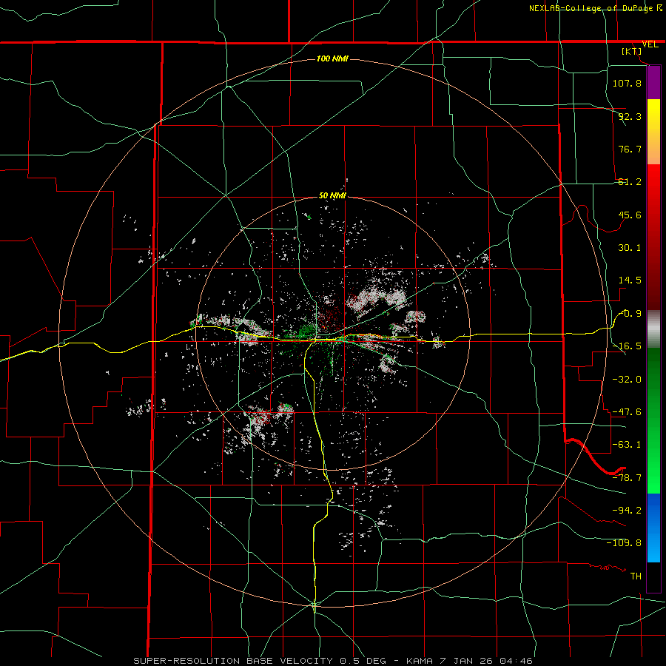Select the 61.2 legend value
The width and height of the screenshot is (666, 666).
pos(630,182)
